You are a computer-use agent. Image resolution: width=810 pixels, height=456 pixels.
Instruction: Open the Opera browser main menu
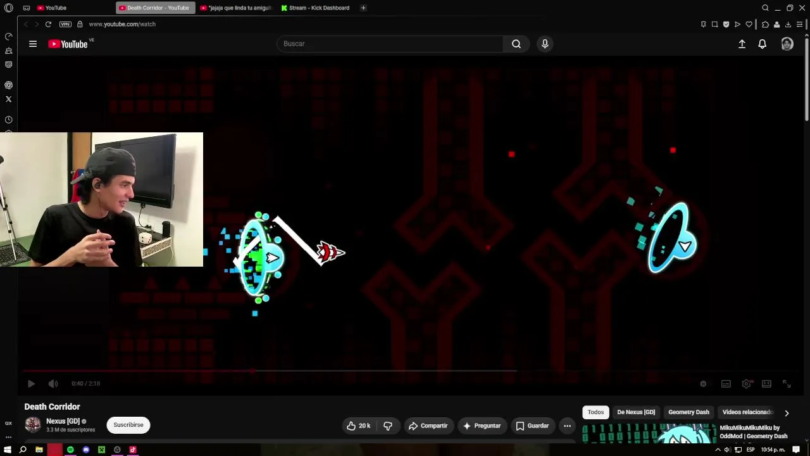tap(8, 8)
